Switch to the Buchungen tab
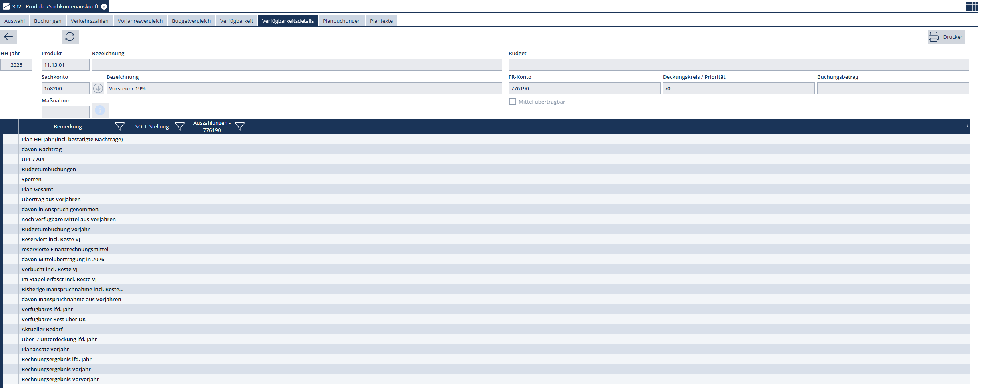 point(48,21)
